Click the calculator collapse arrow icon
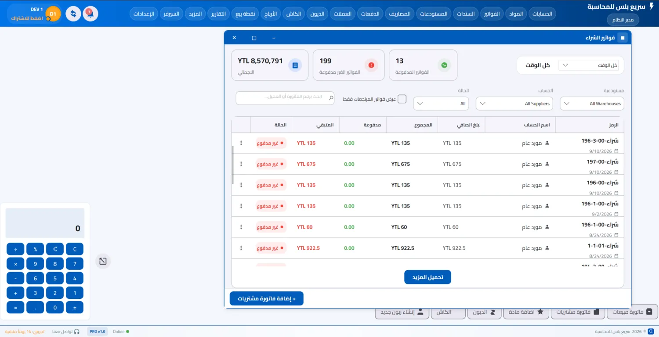659x337 pixels. (103, 261)
